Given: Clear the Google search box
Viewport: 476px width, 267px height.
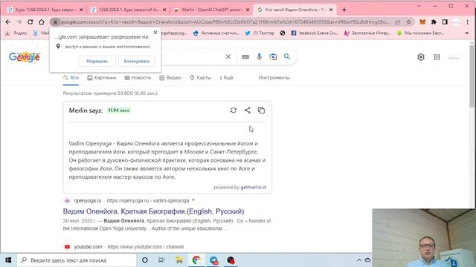Looking at the screenshot, I should (x=228, y=56).
